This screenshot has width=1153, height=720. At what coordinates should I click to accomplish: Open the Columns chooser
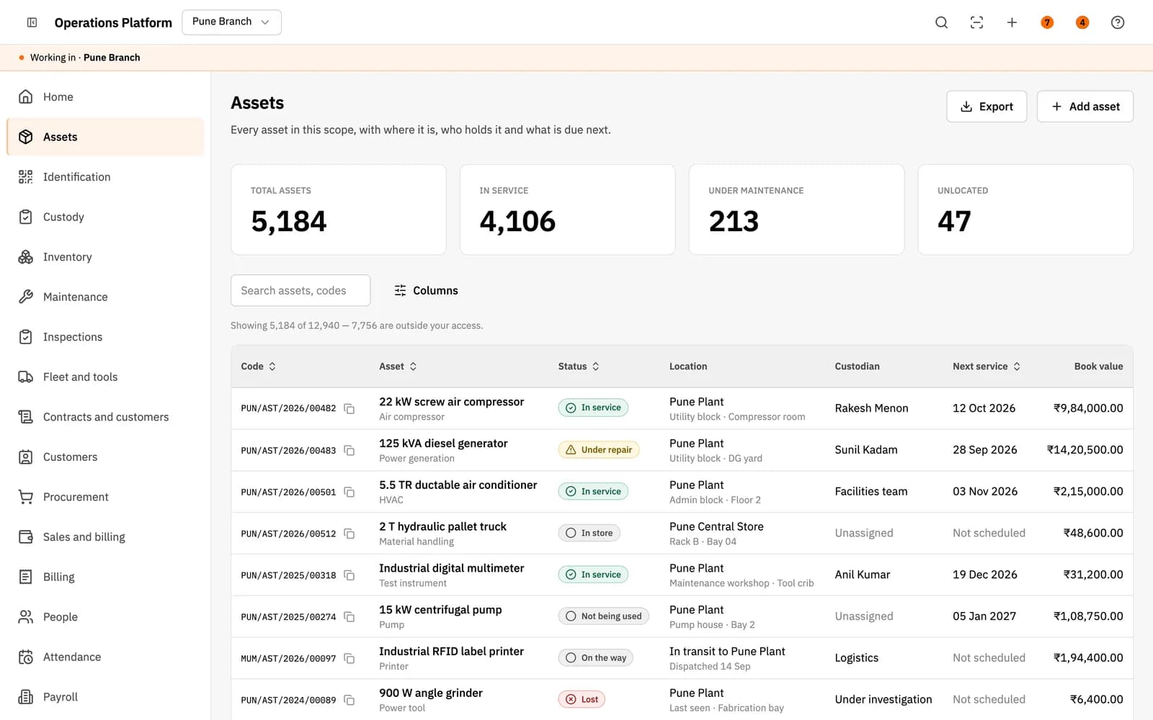click(x=426, y=290)
